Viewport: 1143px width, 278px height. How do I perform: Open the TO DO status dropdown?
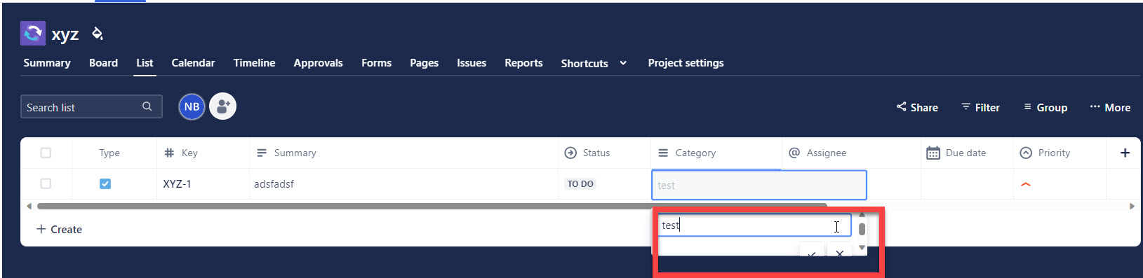pos(580,184)
